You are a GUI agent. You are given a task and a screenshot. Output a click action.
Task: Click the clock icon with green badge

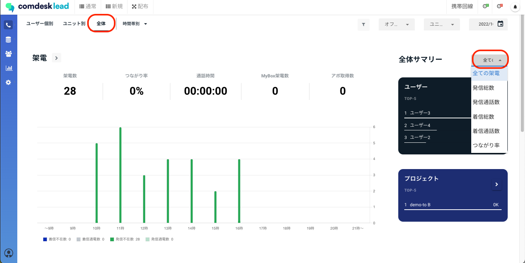coord(486,6)
